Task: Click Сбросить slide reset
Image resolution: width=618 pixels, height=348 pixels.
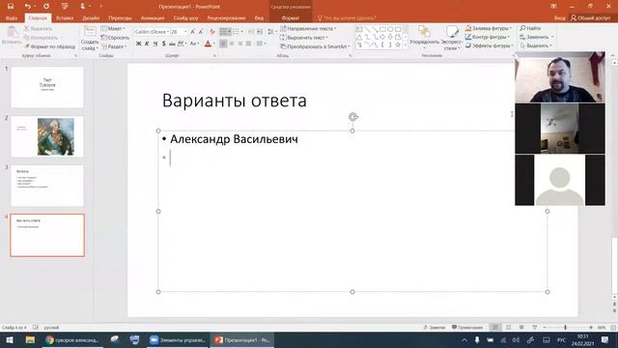Action: pyautogui.click(x=115, y=38)
